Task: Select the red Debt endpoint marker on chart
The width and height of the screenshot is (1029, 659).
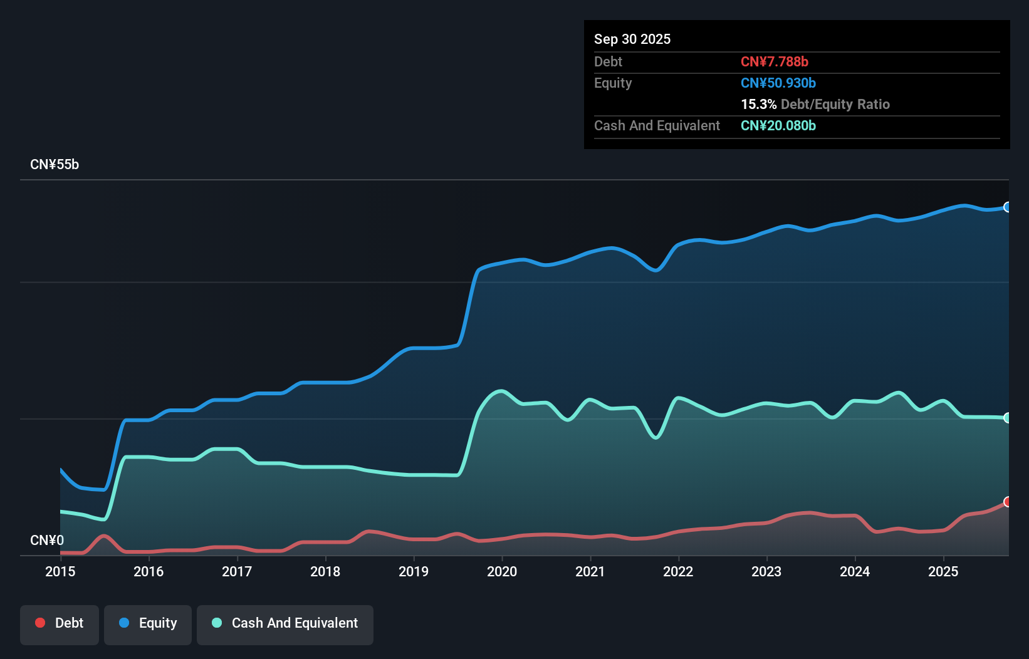Action: [1007, 502]
